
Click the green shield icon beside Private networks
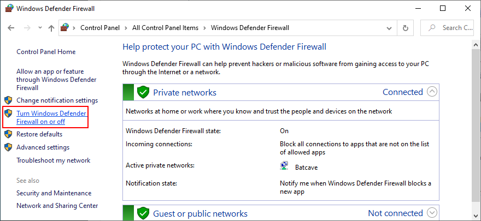(x=143, y=92)
